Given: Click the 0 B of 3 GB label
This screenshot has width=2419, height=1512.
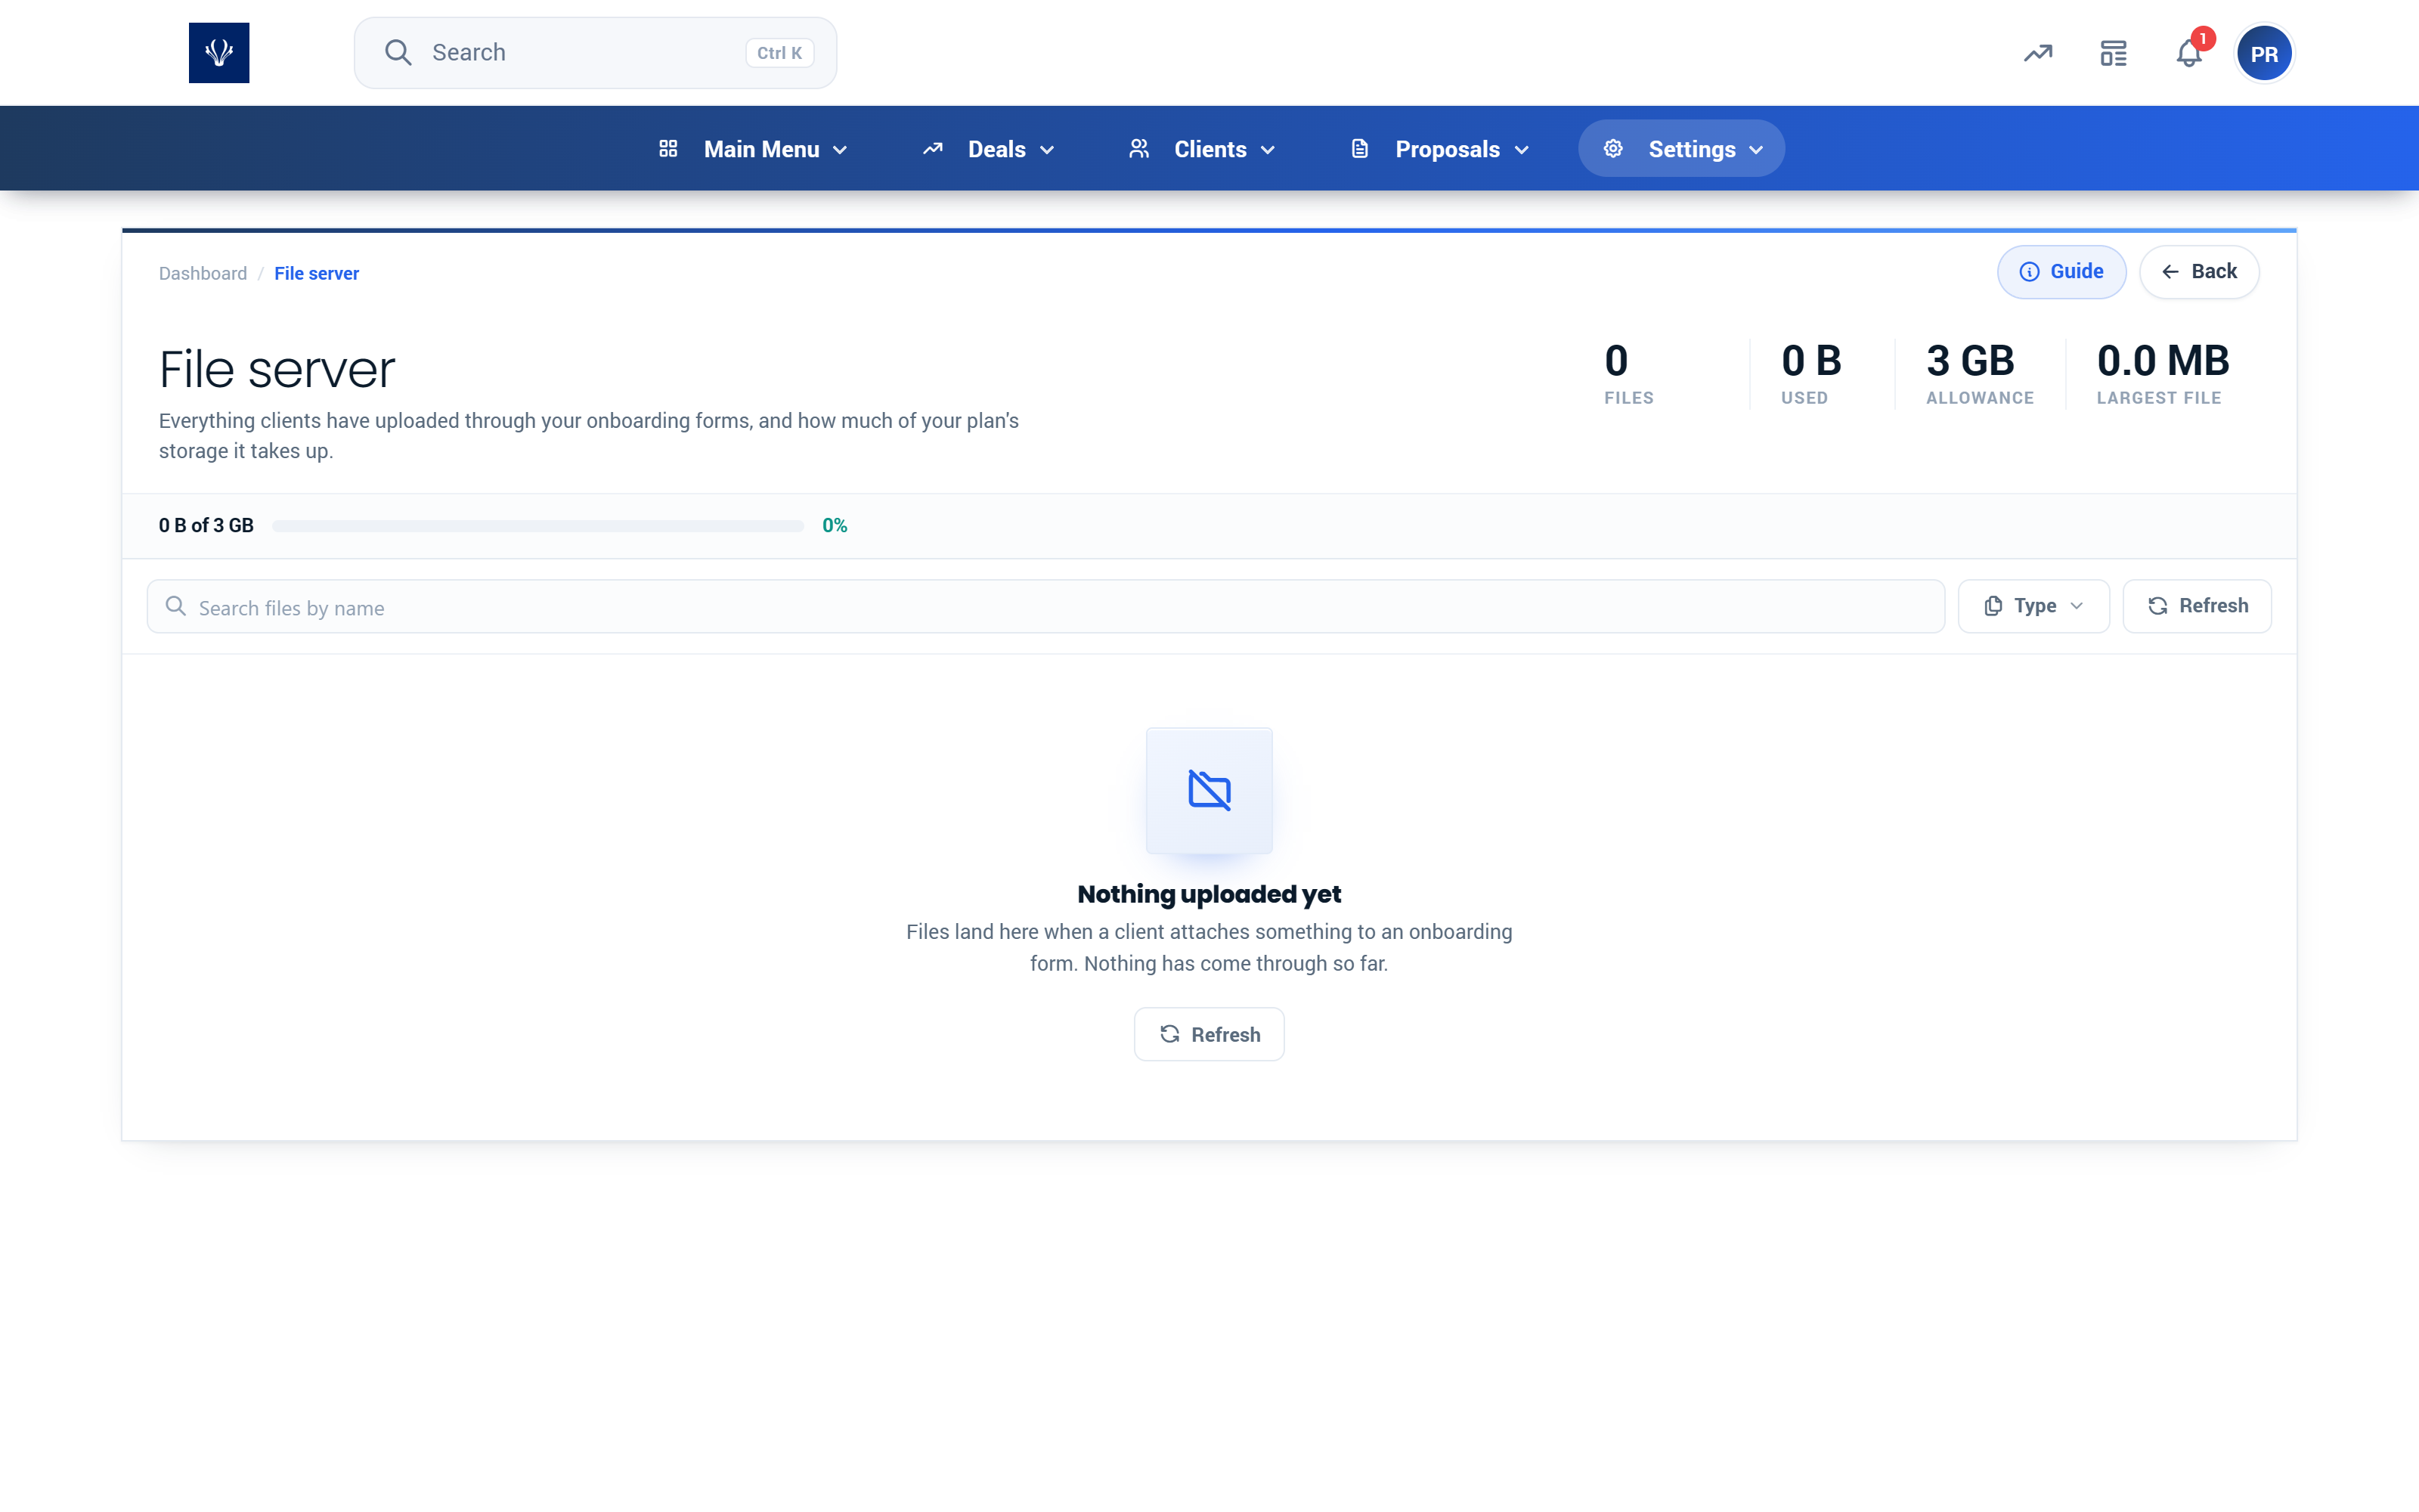Looking at the screenshot, I should [x=206, y=526].
